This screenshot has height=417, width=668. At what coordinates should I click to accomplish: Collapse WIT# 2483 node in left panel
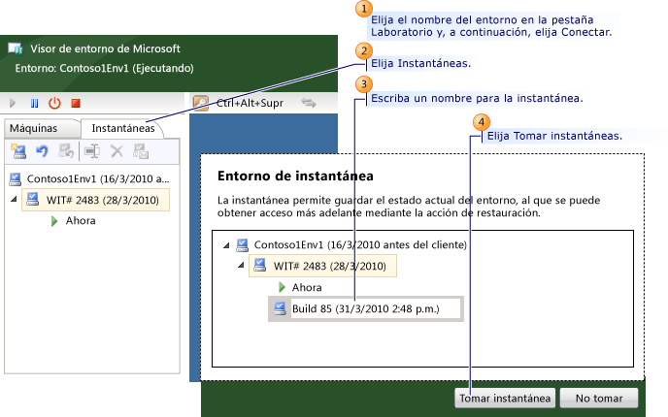click(14, 199)
